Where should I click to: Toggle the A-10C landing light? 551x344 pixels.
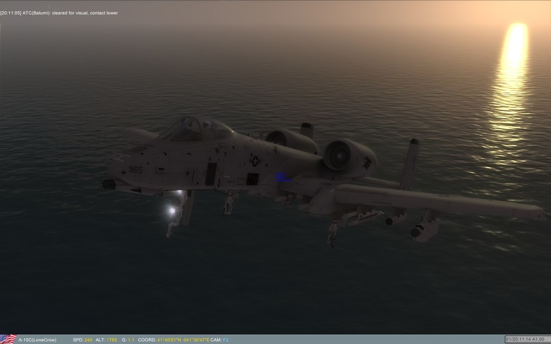click(171, 211)
